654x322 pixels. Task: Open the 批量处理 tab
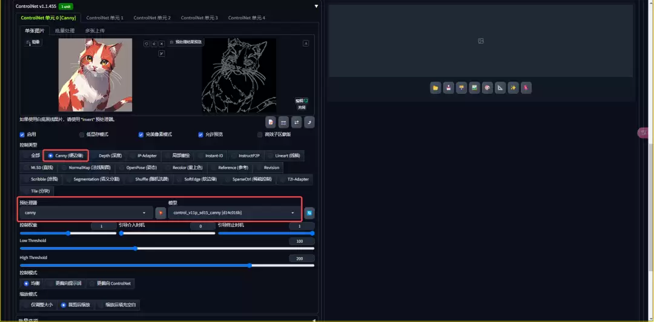point(65,30)
